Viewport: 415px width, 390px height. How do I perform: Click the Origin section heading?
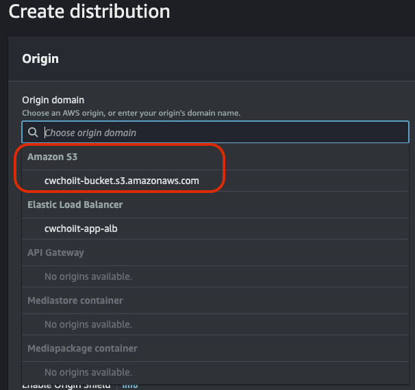(x=40, y=59)
